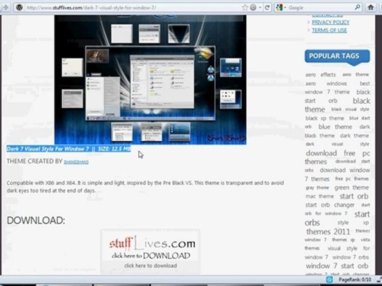382x286 pixels.
Task: Click the DOWNLOAD: heading text
Action: click(x=36, y=220)
